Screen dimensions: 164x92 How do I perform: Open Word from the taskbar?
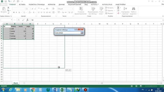(55, 90)
